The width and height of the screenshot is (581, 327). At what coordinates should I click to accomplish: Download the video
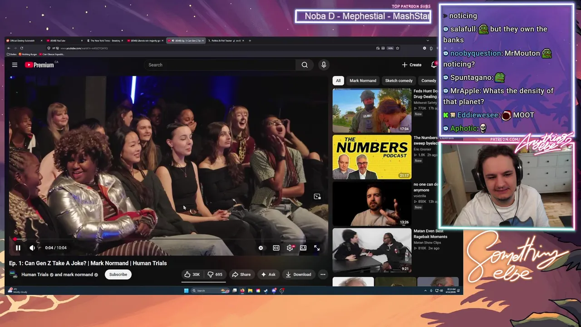coord(298,274)
